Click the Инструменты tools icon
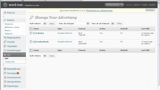This screenshot has height=90, width=160. click(x=5, y=82)
